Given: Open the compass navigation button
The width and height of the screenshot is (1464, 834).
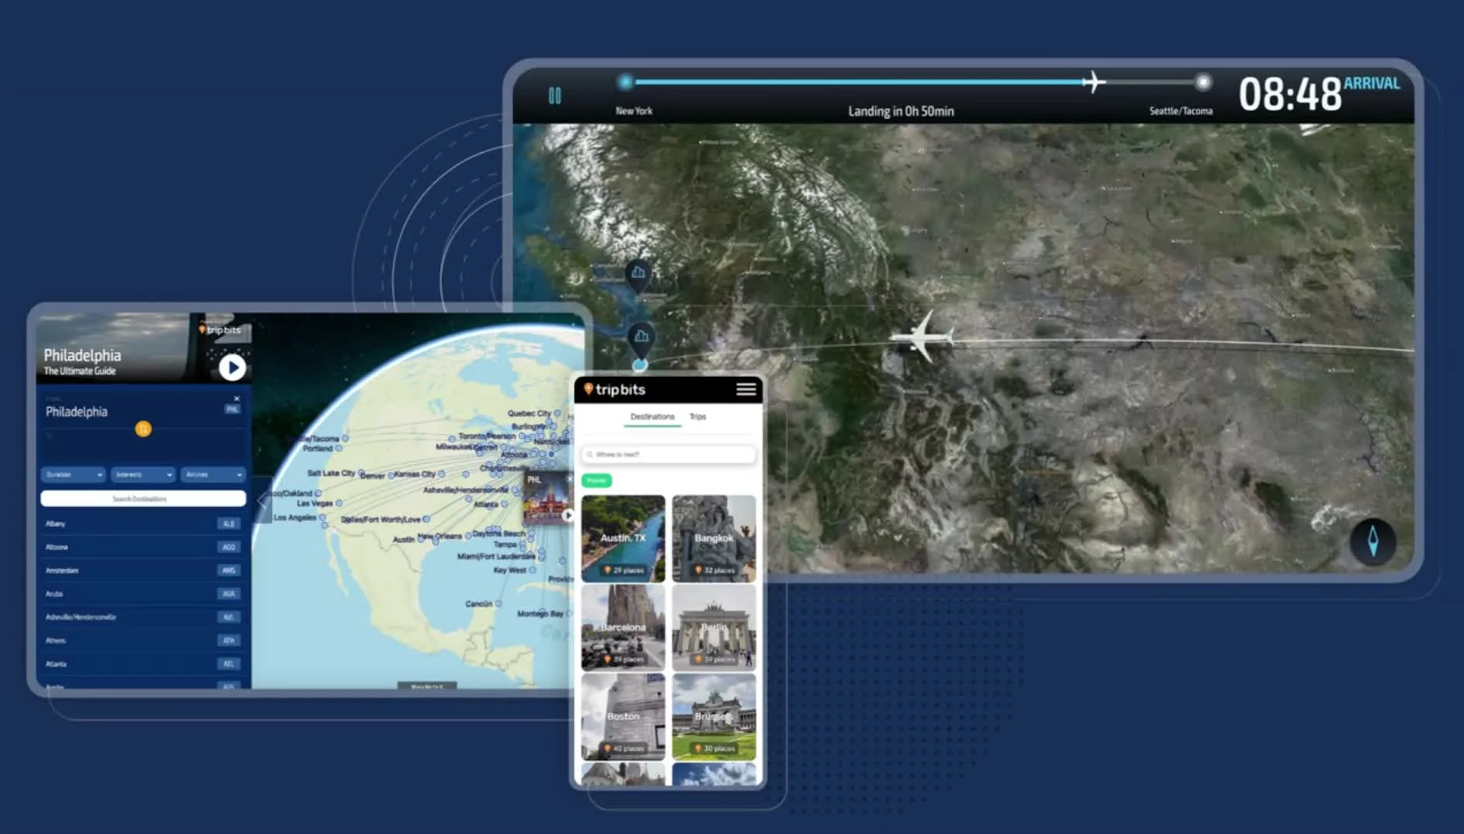Looking at the screenshot, I should tap(1372, 541).
